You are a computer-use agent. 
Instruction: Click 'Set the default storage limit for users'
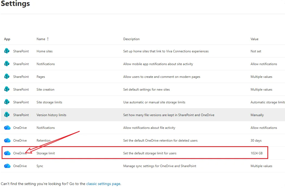click(150, 153)
